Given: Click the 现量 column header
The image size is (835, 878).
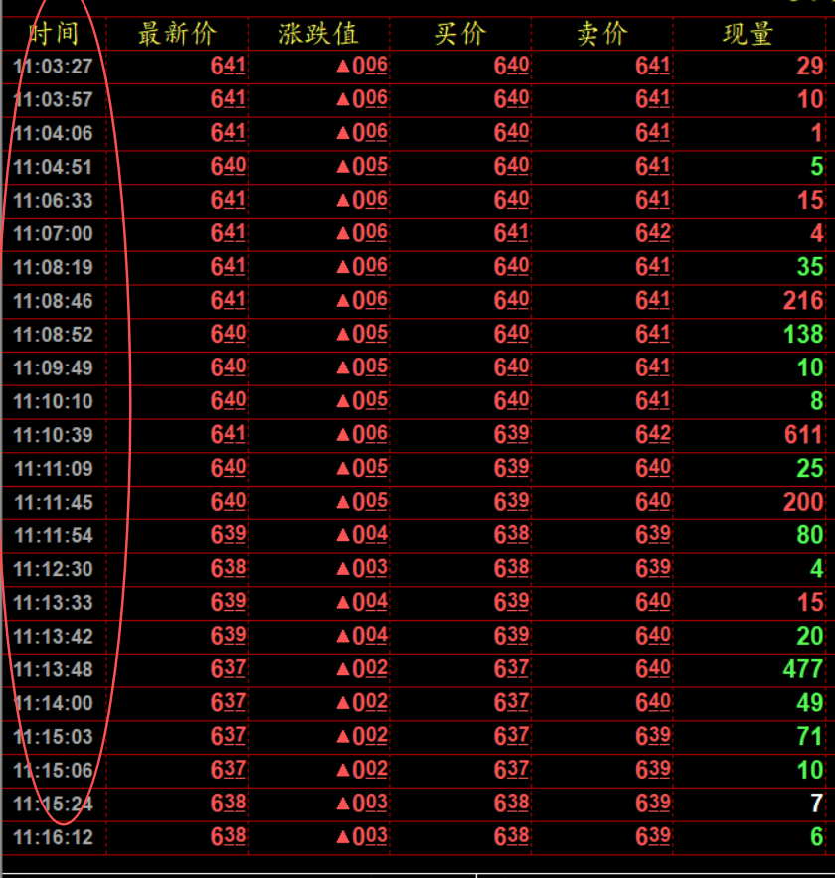Looking at the screenshot, I should (x=749, y=34).
